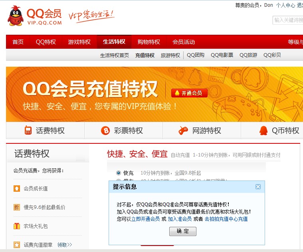
Task: Open the QQ电影票 link
Action: click(x=222, y=55)
